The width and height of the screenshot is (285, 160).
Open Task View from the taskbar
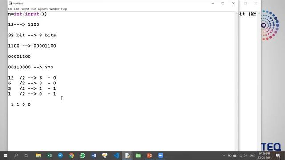click(x=27, y=156)
